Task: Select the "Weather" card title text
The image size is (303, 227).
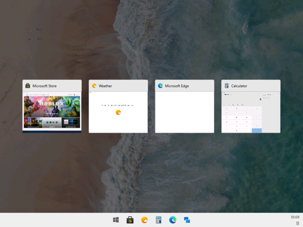Action: (x=105, y=86)
